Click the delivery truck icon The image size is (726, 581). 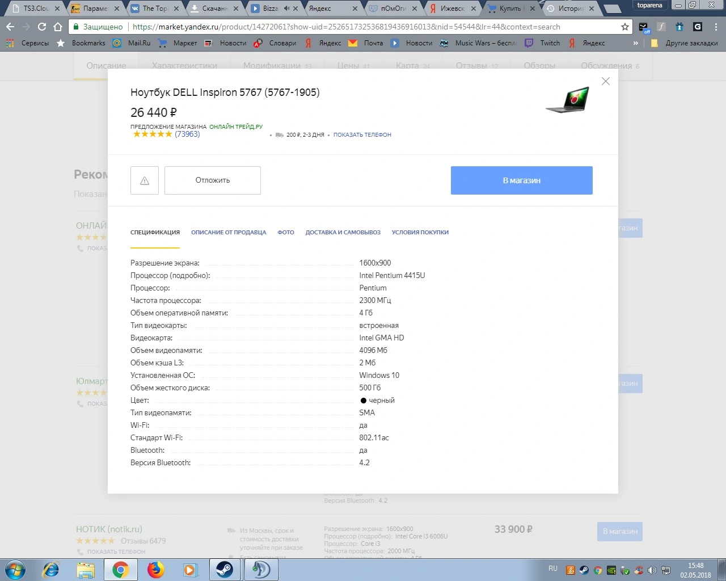click(x=279, y=135)
